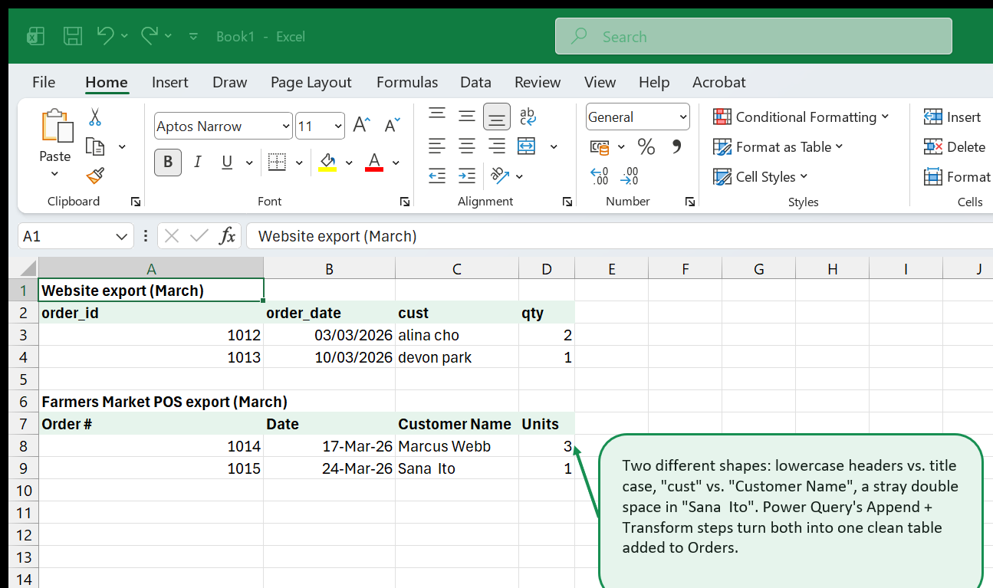This screenshot has width=993, height=588.
Task: Click the Copy icon
Action: click(x=95, y=146)
